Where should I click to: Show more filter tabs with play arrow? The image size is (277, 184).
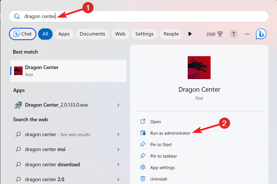(190, 34)
